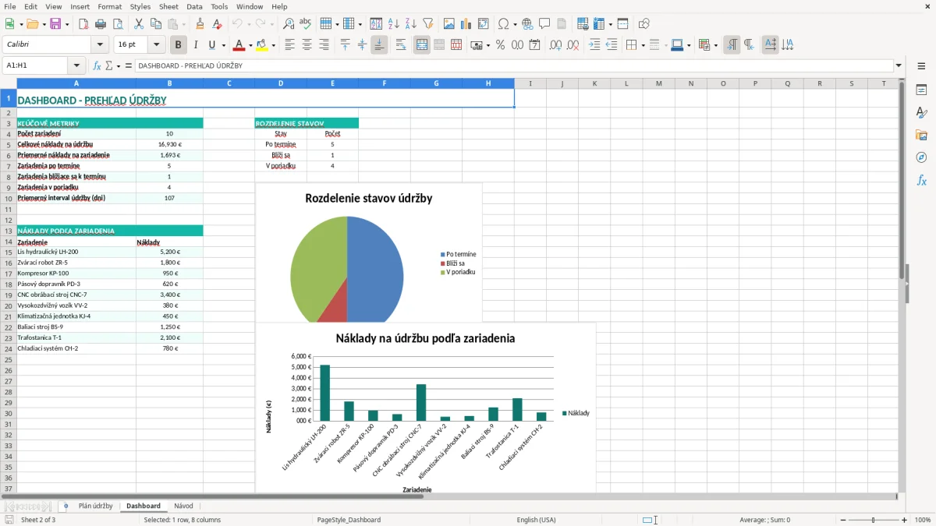This screenshot has height=526, width=936.
Task: Open the Insert menu
Action: [x=80, y=6]
